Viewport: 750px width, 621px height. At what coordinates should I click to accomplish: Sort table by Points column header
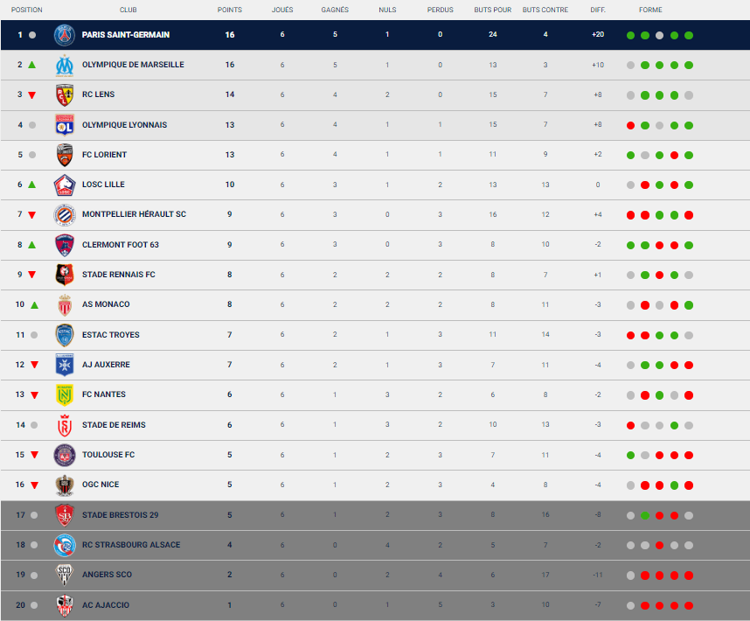[230, 10]
